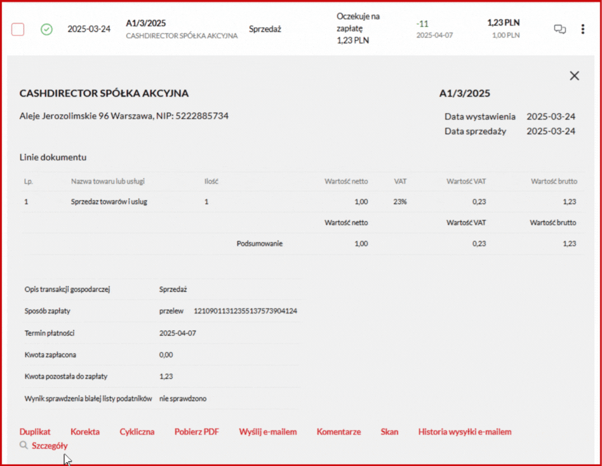Viewport: 602px width, 466px height.
Task: Click the Podsumowanie row label
Action: coord(260,243)
